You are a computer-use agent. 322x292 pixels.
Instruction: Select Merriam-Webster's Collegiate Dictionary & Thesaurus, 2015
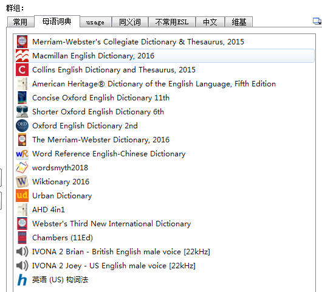coord(165,42)
